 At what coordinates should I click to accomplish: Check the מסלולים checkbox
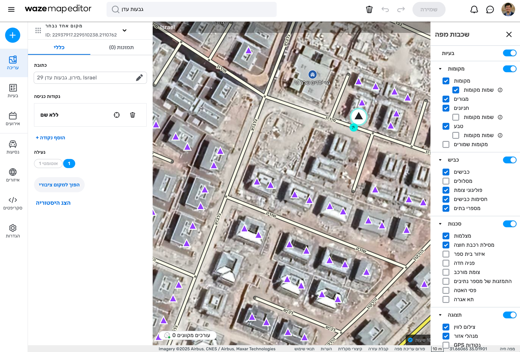(x=446, y=181)
